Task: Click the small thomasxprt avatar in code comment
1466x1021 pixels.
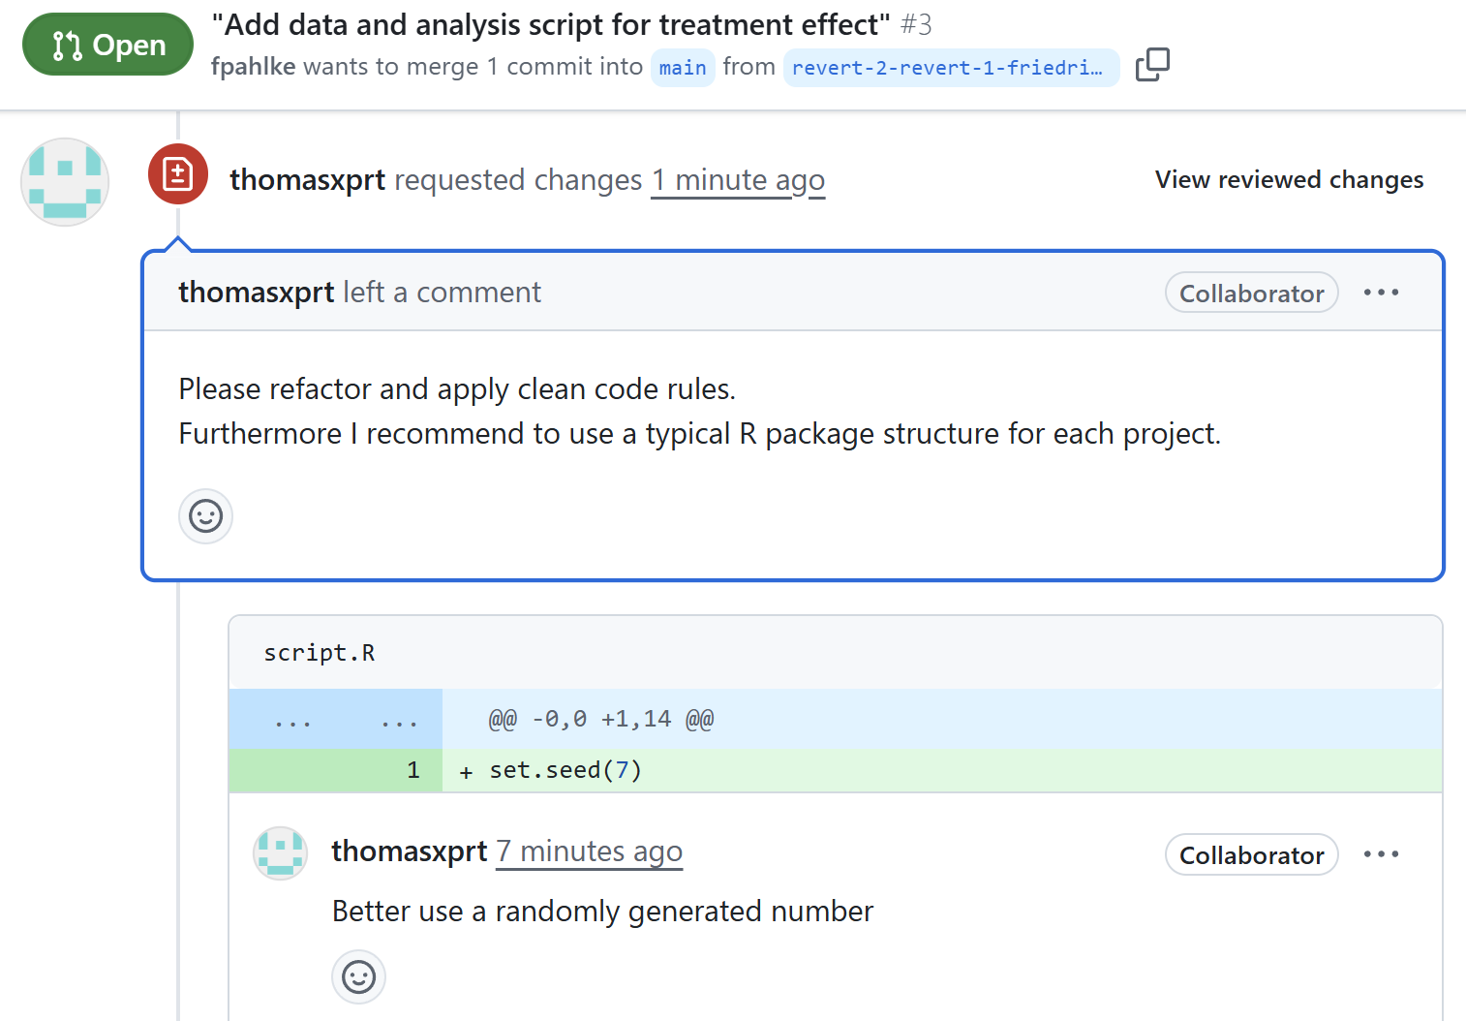Action: point(280,852)
